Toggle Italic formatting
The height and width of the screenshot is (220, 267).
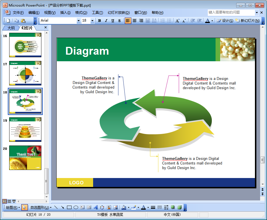(106, 21)
